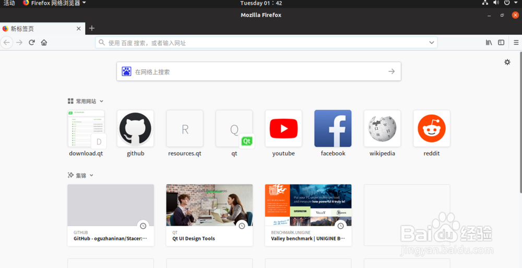Open the 活动 activities overview
The width and height of the screenshot is (522, 268).
coord(9,3)
